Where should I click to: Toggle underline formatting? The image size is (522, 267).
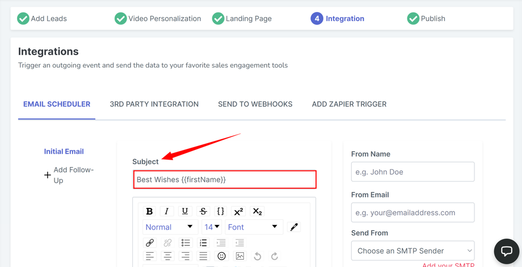[x=185, y=211]
